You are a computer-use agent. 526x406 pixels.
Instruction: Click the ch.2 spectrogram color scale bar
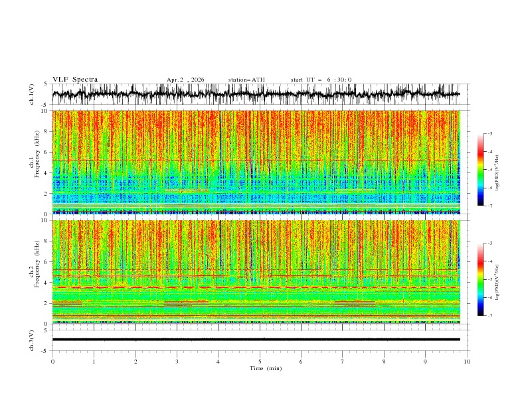pyautogui.click(x=480, y=279)
